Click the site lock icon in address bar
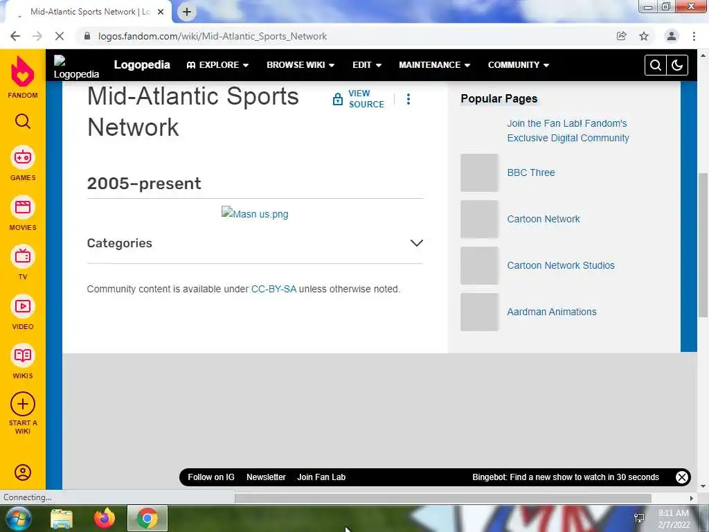This screenshot has height=532, width=709. 87,36
